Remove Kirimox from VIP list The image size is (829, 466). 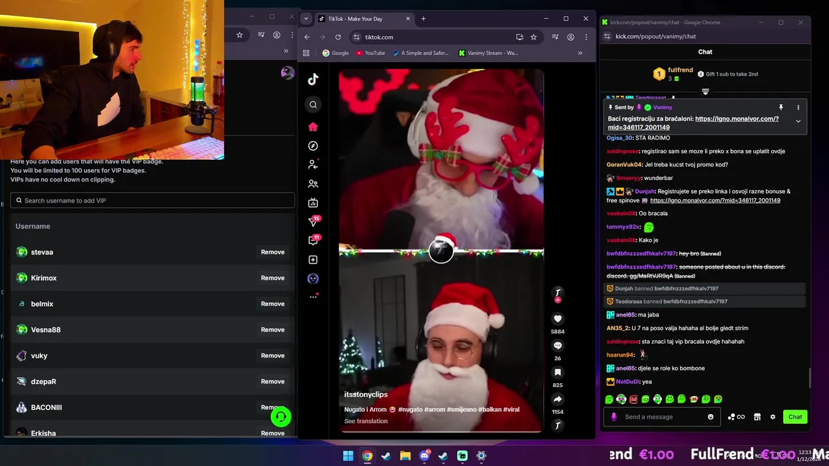[273, 278]
